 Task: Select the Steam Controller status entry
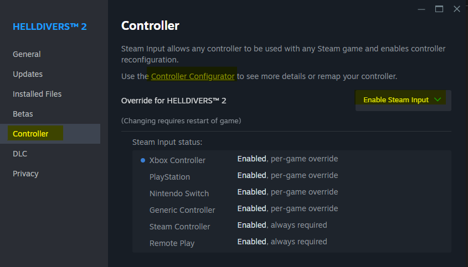click(x=179, y=227)
